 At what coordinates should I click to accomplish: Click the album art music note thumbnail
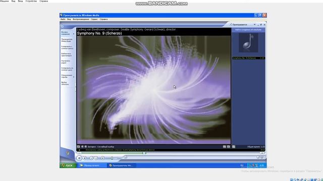point(248,43)
